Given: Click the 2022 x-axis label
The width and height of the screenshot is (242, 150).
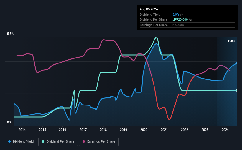Looking at the screenshot, I should [x=185, y=130].
